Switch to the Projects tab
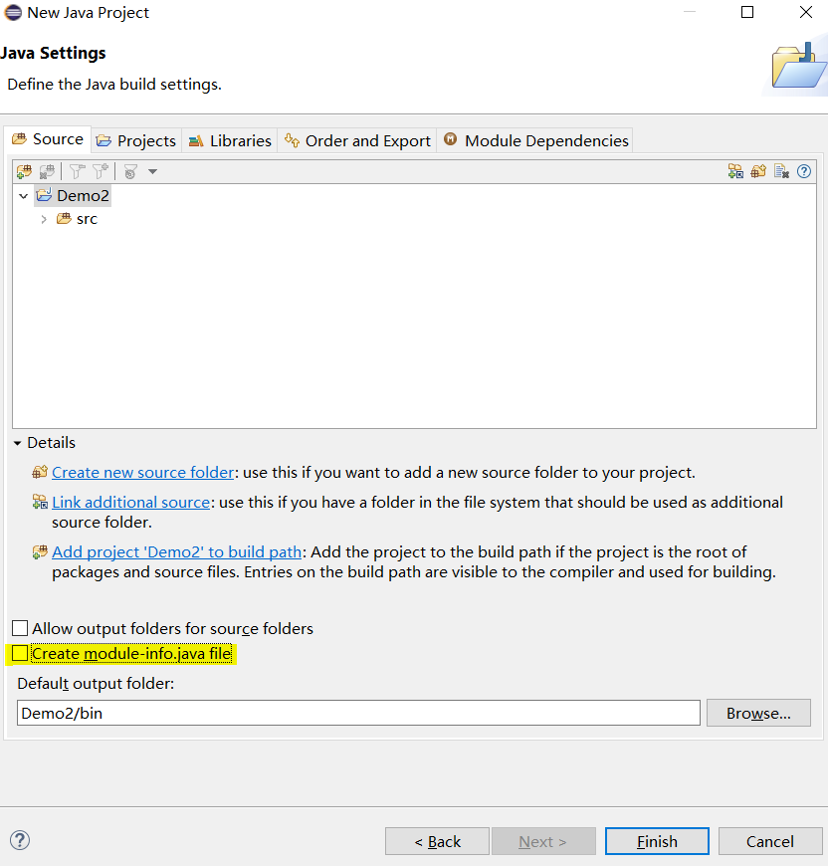The height and width of the screenshot is (866, 828). click(135, 140)
